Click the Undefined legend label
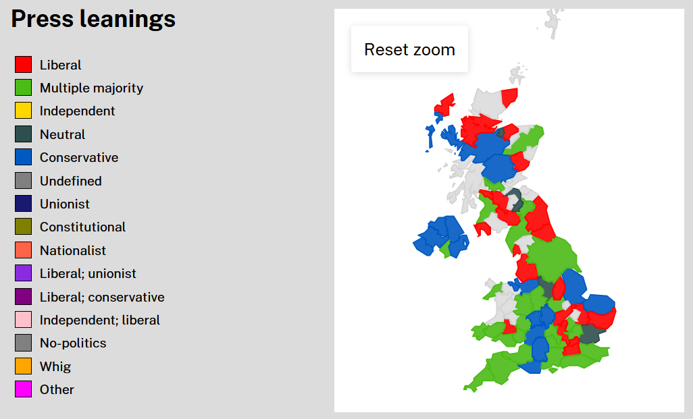Viewport: 693px width, 419px height. [70, 181]
